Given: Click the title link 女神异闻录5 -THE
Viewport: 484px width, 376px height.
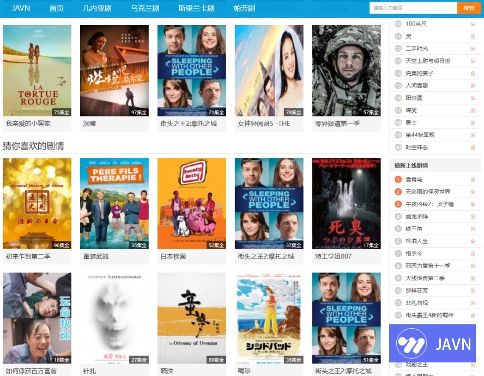Looking at the screenshot, I should (x=264, y=124).
